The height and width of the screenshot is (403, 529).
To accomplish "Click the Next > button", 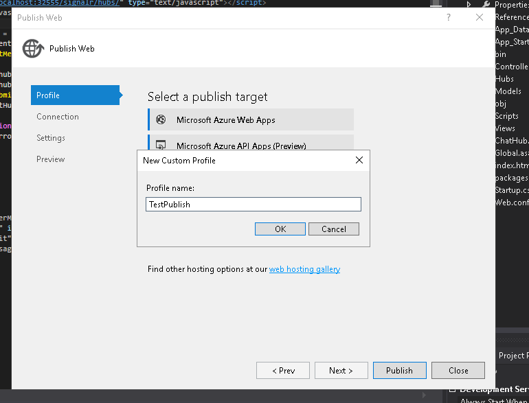I will (x=341, y=371).
